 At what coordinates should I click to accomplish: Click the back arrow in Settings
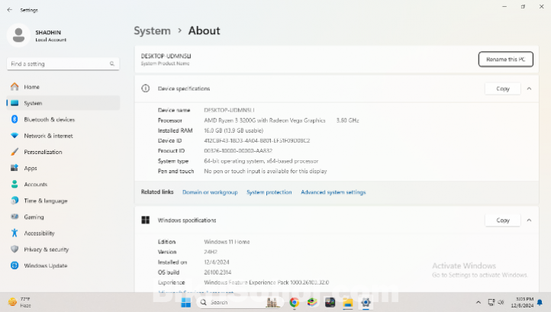(9, 10)
